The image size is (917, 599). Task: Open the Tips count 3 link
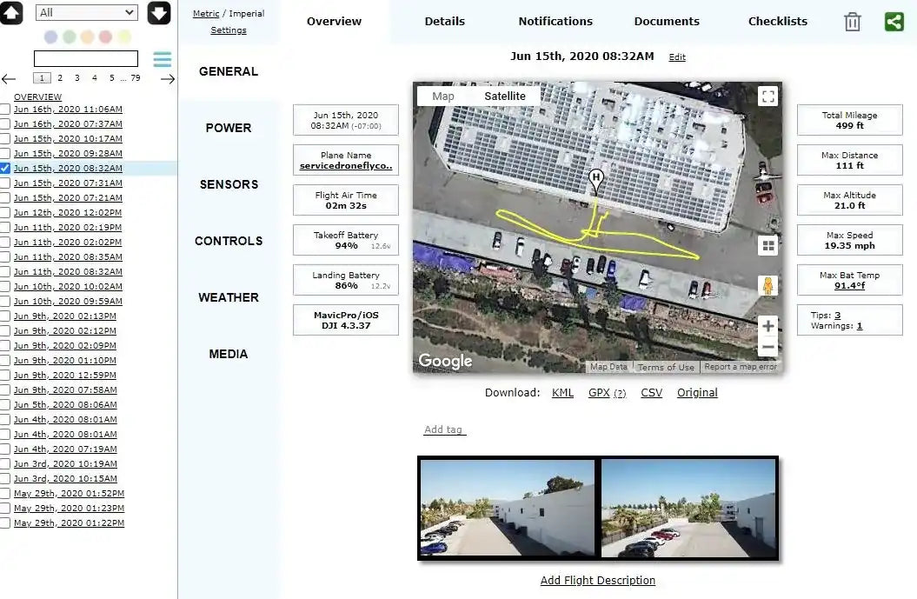[x=837, y=316]
